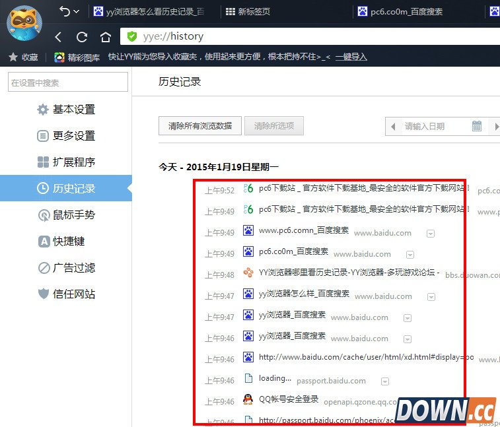
Task: Open the calendar picker icon
Action: (x=477, y=126)
